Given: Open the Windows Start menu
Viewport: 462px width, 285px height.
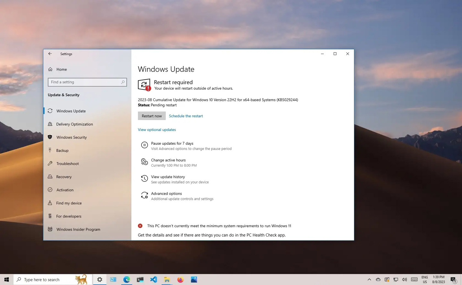Looking at the screenshot, I should coord(6,280).
